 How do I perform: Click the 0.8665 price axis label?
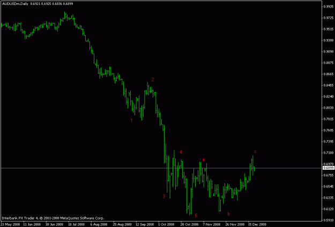(x=329, y=74)
